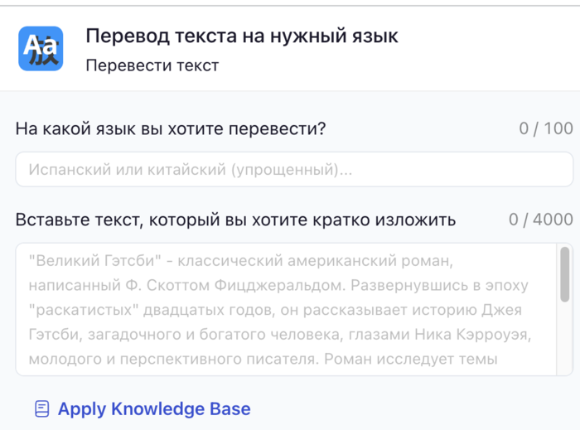
Task: Click the heading 'Перевод текста на нужный язык'
Action: (x=242, y=36)
